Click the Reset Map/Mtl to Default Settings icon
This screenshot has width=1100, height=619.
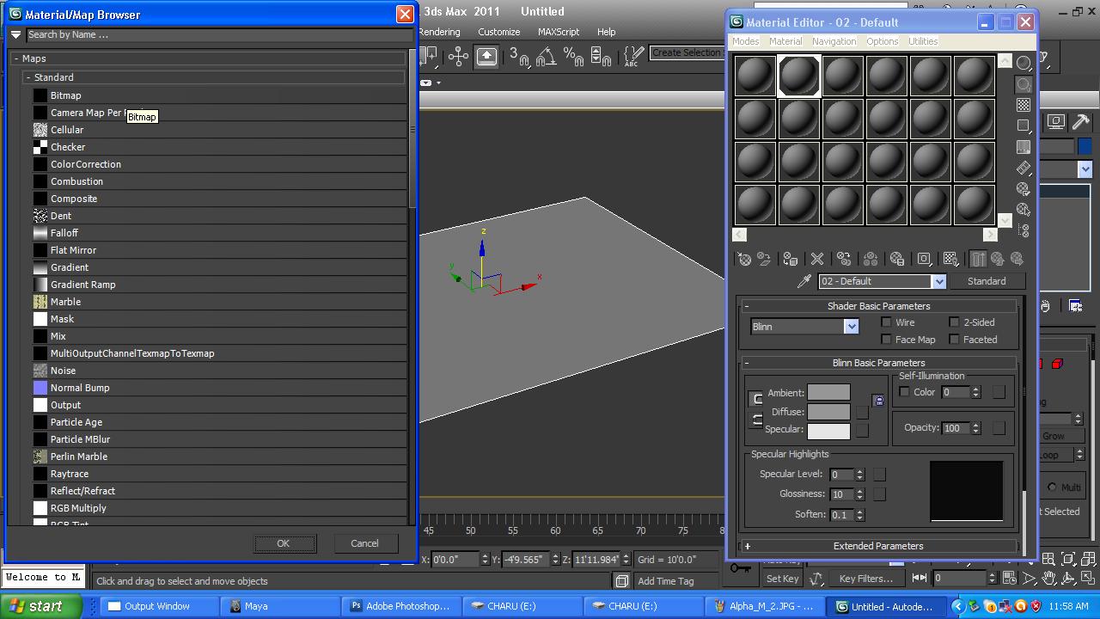pos(816,259)
